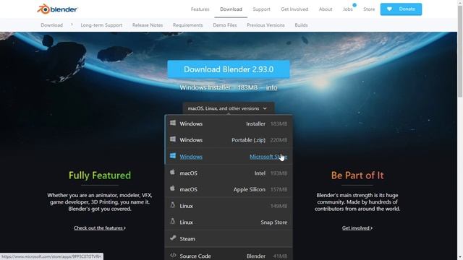
Task: Switch to Long-term Support tab
Action: coord(101,25)
